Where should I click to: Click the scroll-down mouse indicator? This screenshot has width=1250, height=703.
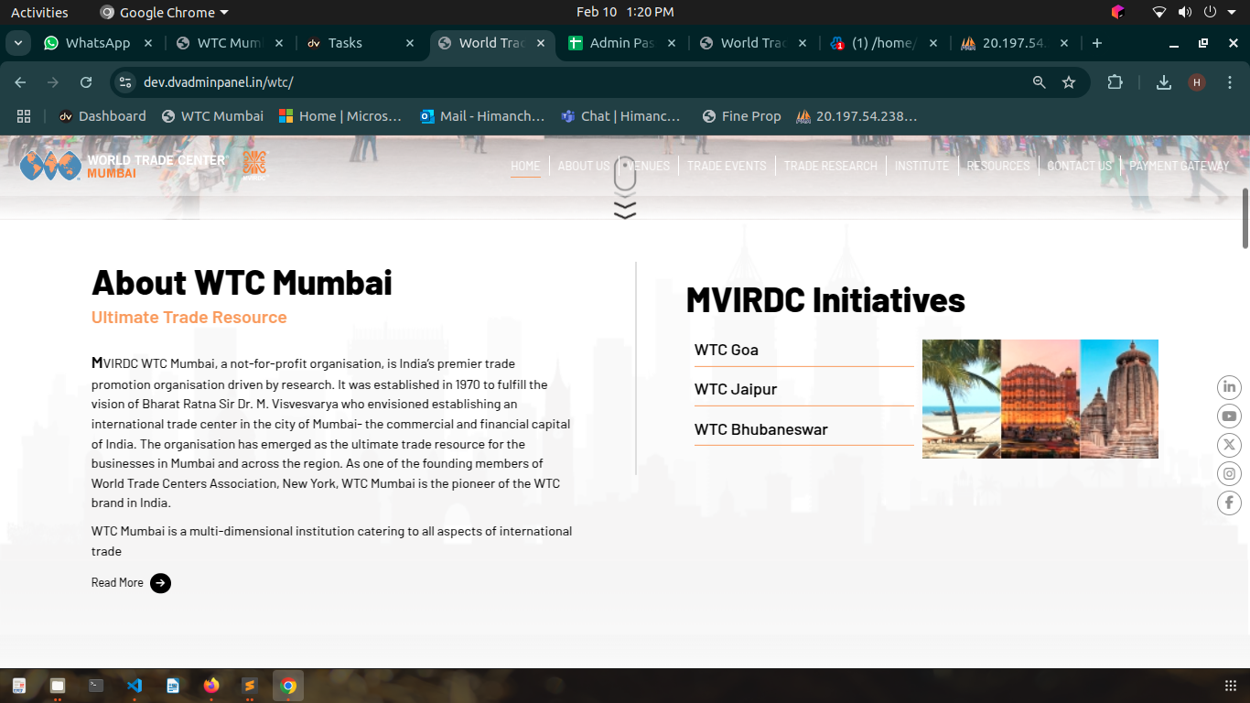coord(625,188)
